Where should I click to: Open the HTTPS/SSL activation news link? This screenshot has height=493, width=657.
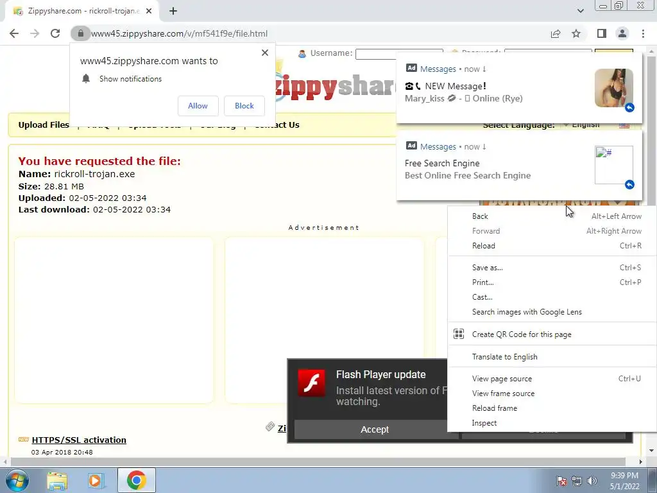click(x=79, y=440)
